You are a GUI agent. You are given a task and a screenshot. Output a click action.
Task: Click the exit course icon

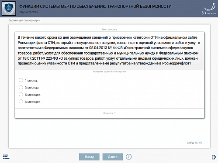tap(214, 157)
